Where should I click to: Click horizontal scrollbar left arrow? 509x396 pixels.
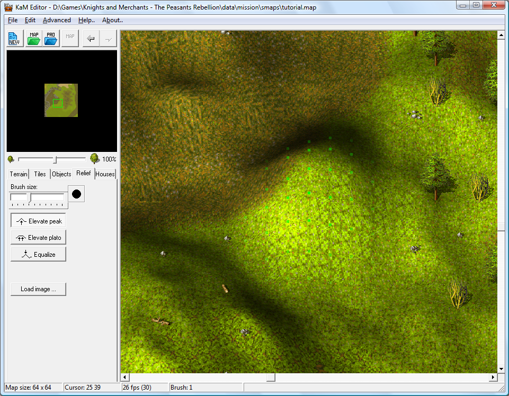(125, 377)
